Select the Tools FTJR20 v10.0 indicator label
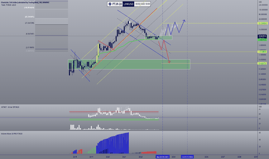This screenshot has width=269, height=159. [x=9, y=5]
